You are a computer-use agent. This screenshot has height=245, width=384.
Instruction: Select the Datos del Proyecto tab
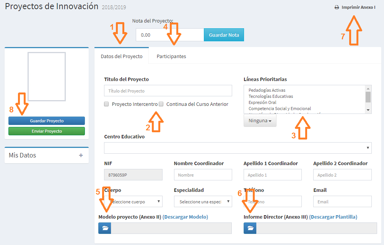click(x=121, y=56)
